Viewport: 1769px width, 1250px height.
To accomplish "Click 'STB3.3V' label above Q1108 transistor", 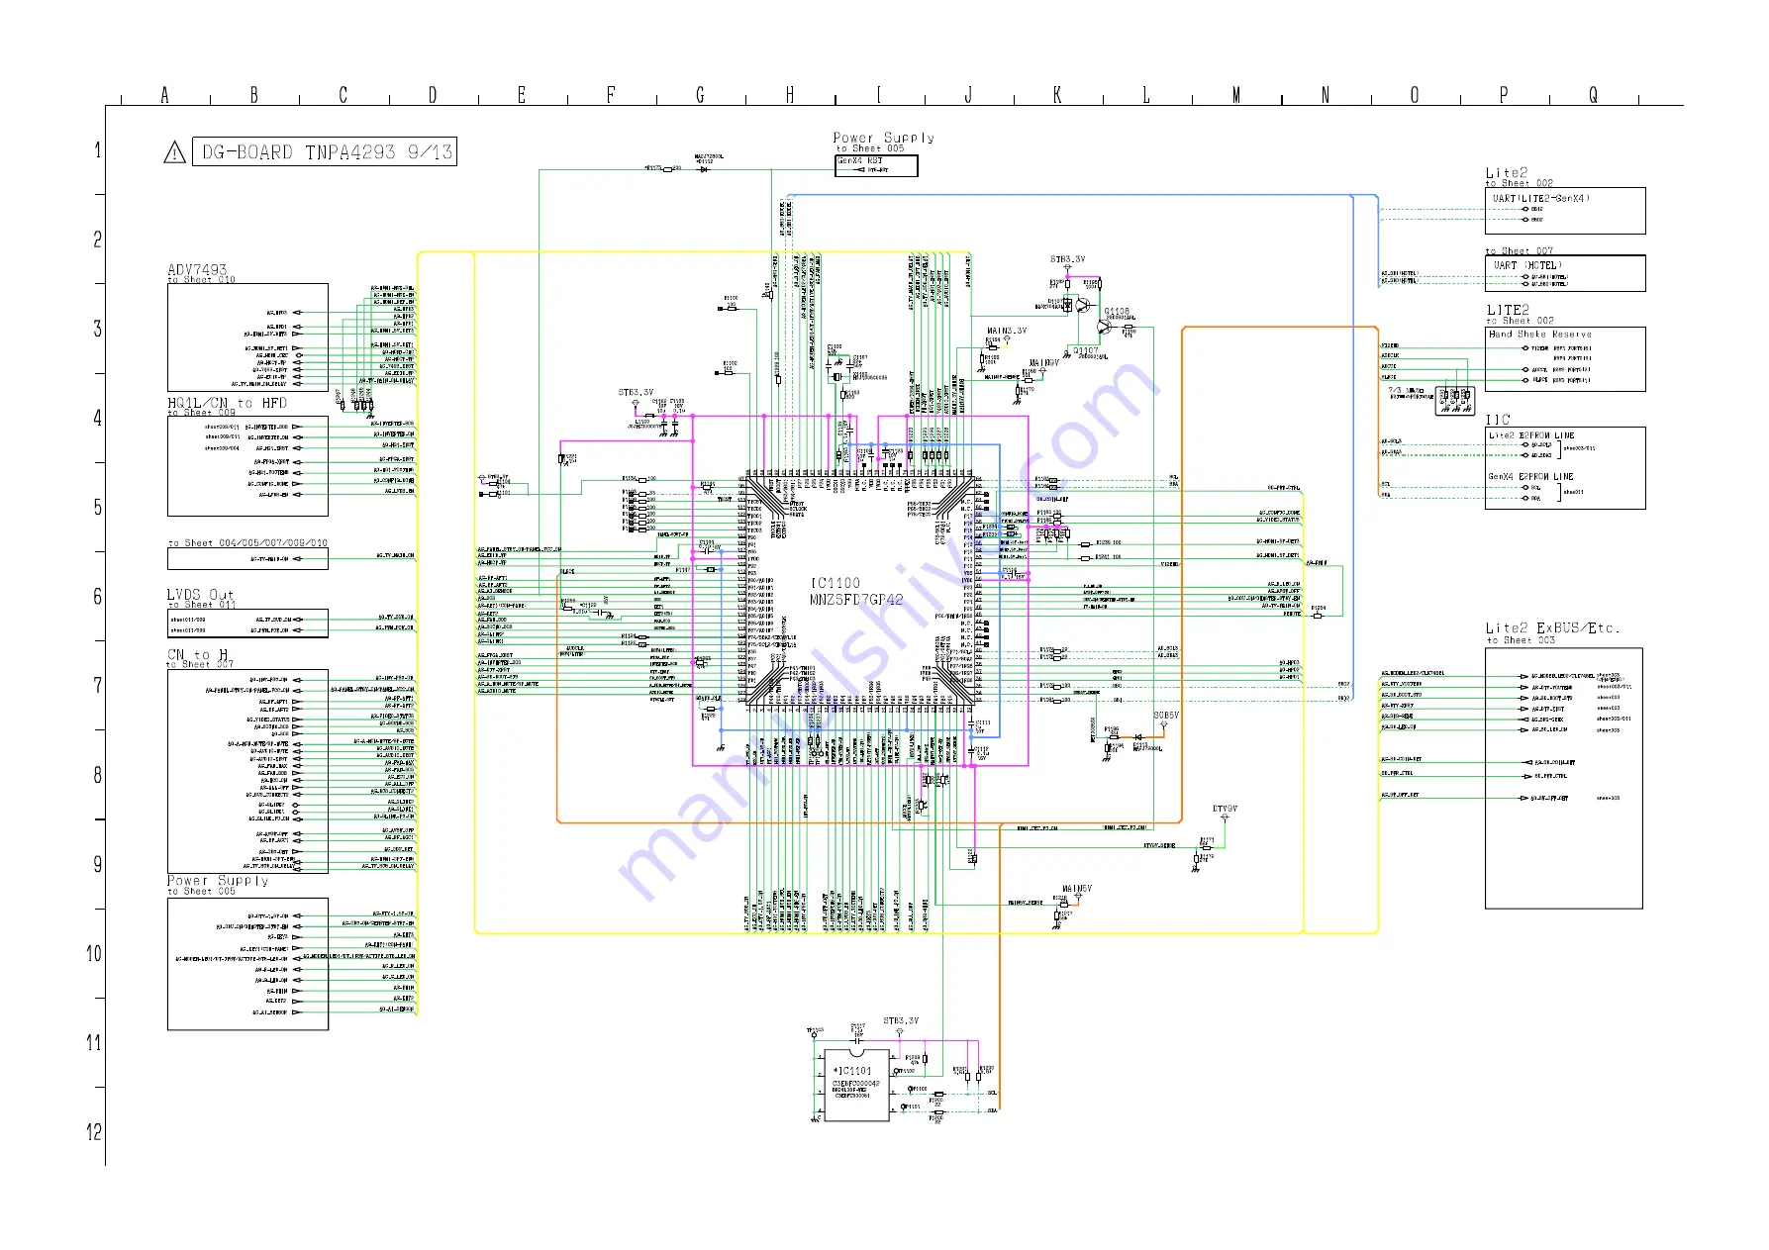I will tap(1068, 259).
